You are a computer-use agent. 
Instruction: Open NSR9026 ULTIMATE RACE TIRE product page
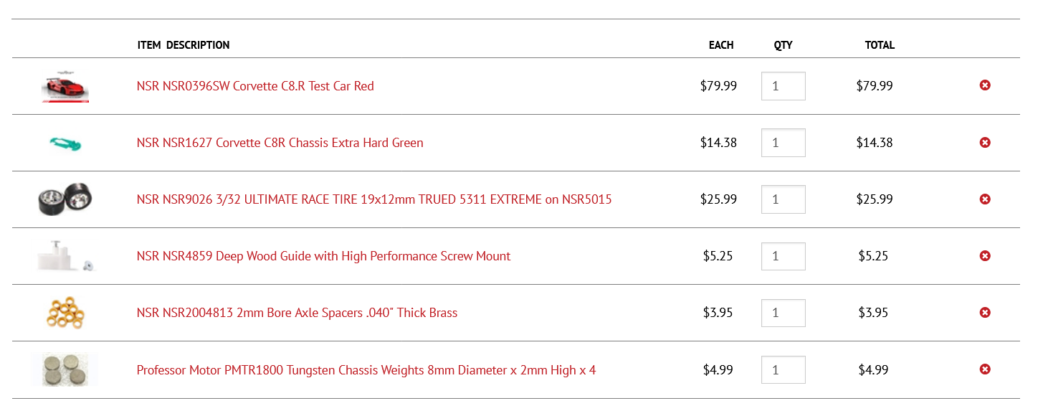374,199
